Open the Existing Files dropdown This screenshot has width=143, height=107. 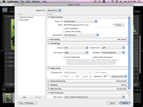coord(81,35)
